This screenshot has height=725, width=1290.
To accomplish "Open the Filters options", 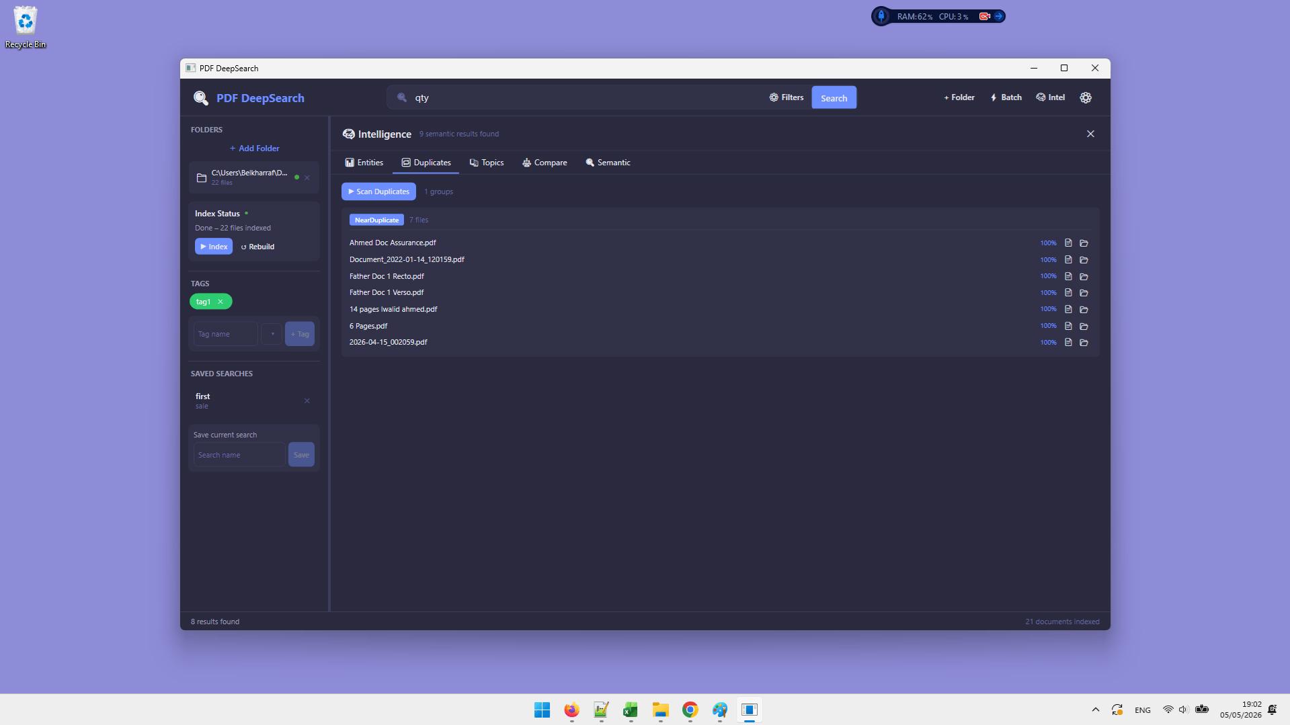I will [x=787, y=97].
